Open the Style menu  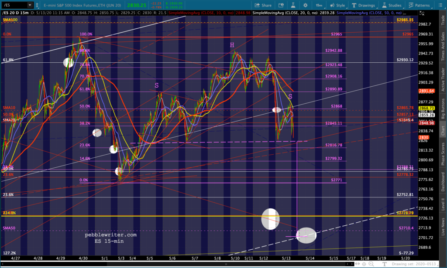pos(337,5)
